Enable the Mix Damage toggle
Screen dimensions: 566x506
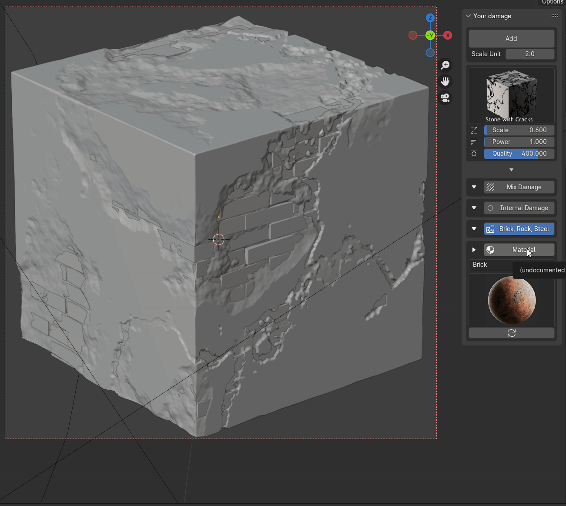[519, 187]
